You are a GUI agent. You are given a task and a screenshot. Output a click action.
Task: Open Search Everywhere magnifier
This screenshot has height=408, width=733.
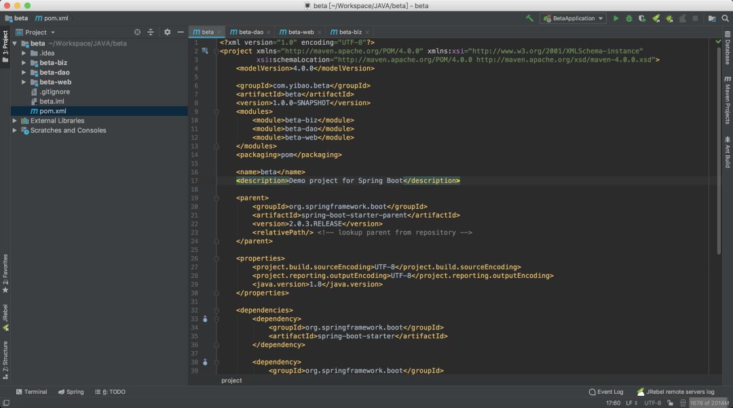[726, 18]
